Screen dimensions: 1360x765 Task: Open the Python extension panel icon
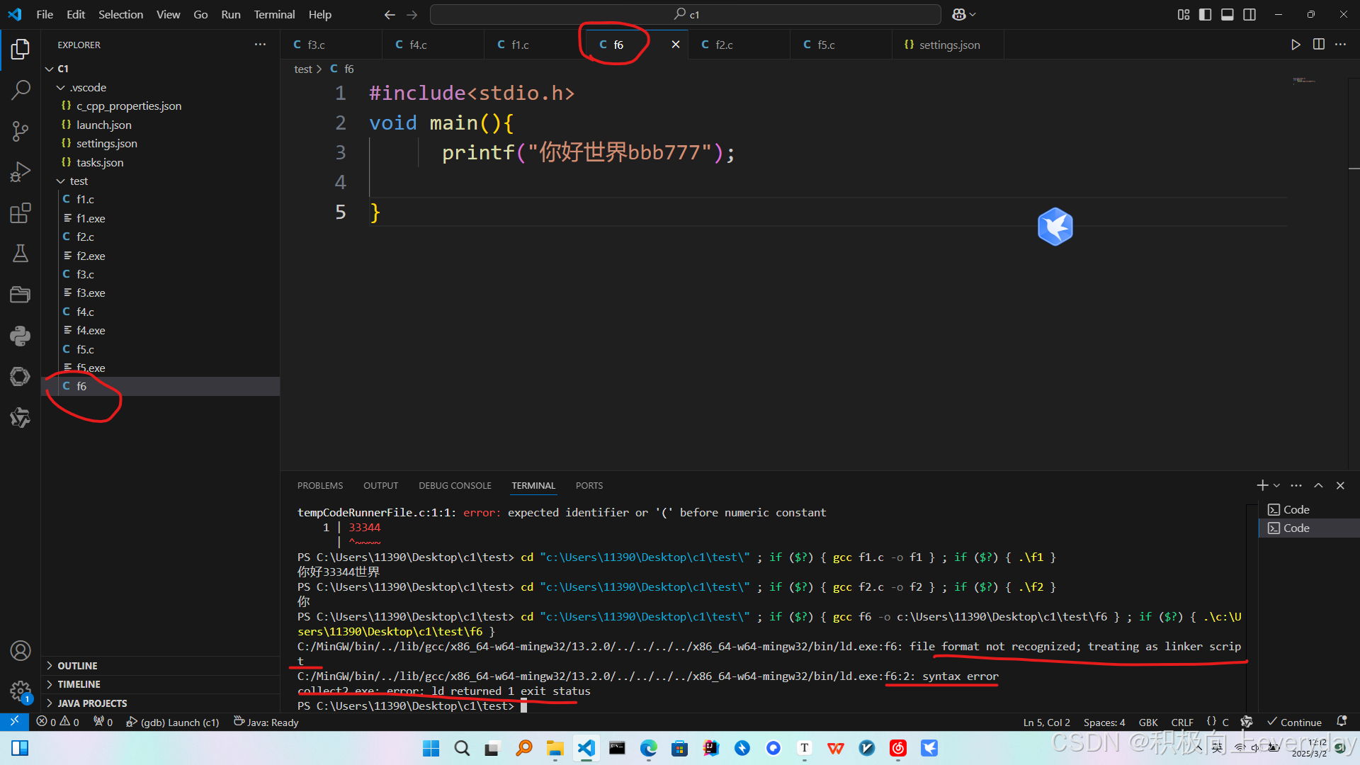coord(21,336)
